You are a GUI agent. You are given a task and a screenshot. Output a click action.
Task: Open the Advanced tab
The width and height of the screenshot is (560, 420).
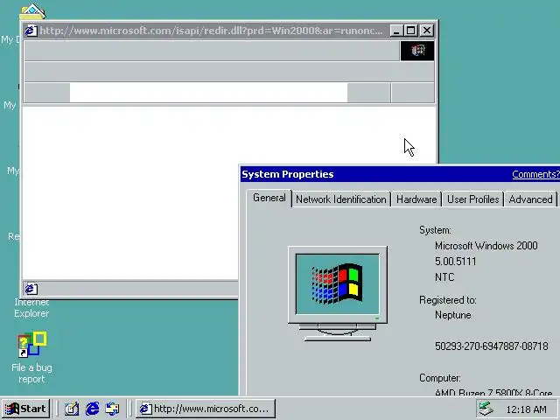pyautogui.click(x=530, y=199)
